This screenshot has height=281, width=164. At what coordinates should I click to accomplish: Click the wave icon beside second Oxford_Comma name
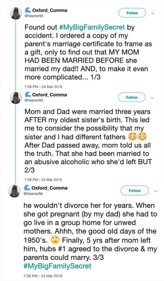[x=28, y=95]
